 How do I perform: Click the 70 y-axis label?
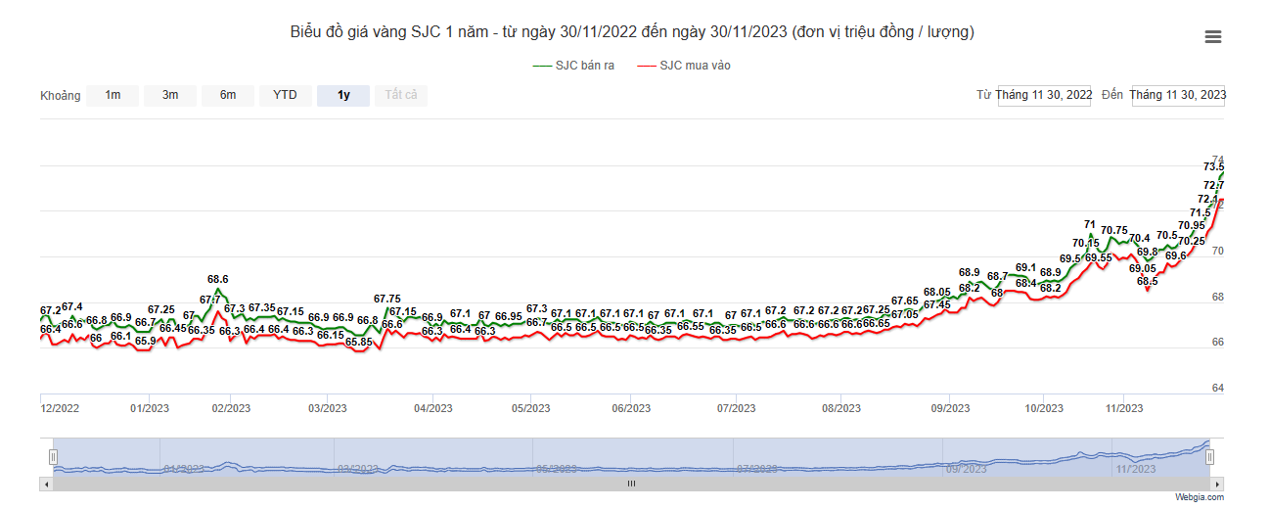click(1218, 251)
